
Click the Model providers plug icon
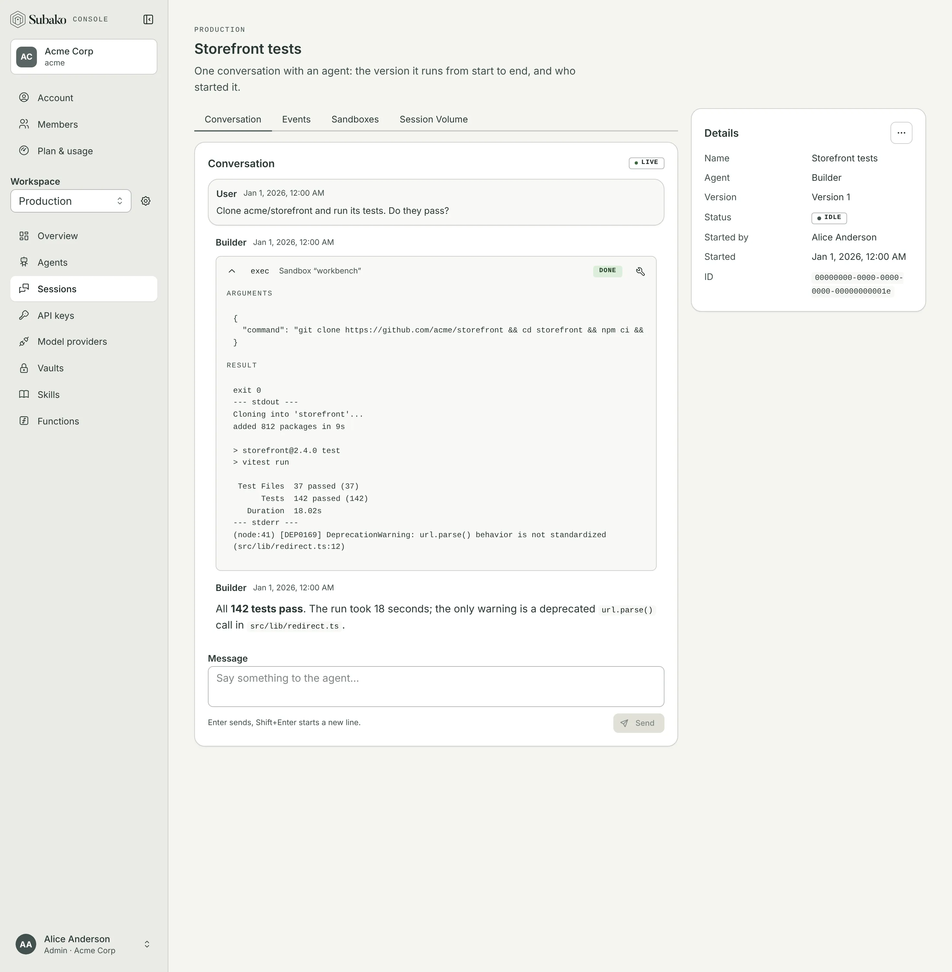pyautogui.click(x=24, y=342)
